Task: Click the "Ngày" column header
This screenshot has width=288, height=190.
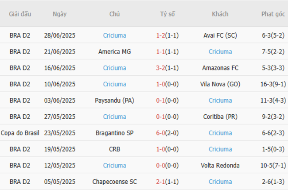Action: (59, 14)
